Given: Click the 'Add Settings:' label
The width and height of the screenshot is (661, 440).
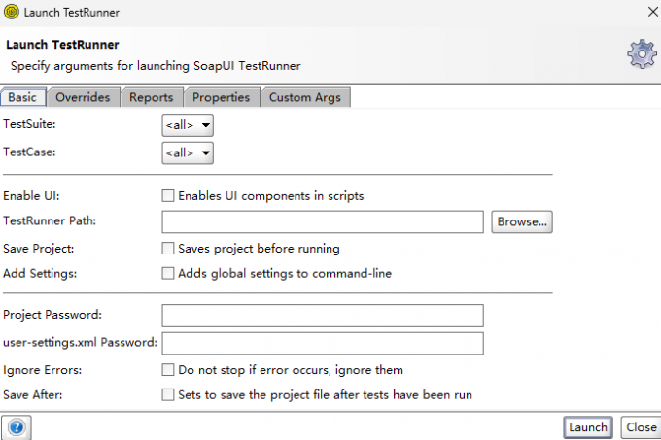Looking at the screenshot, I should (40, 273).
